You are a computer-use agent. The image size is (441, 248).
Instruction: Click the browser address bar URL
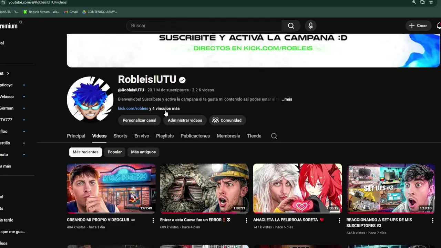(38, 2)
